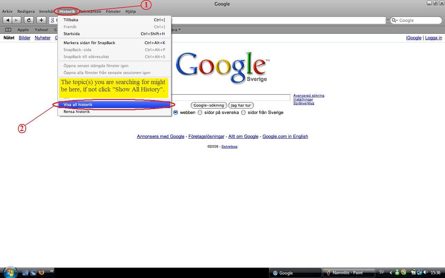Select Visa all historik
This screenshot has width=445, height=278.
[x=114, y=105]
